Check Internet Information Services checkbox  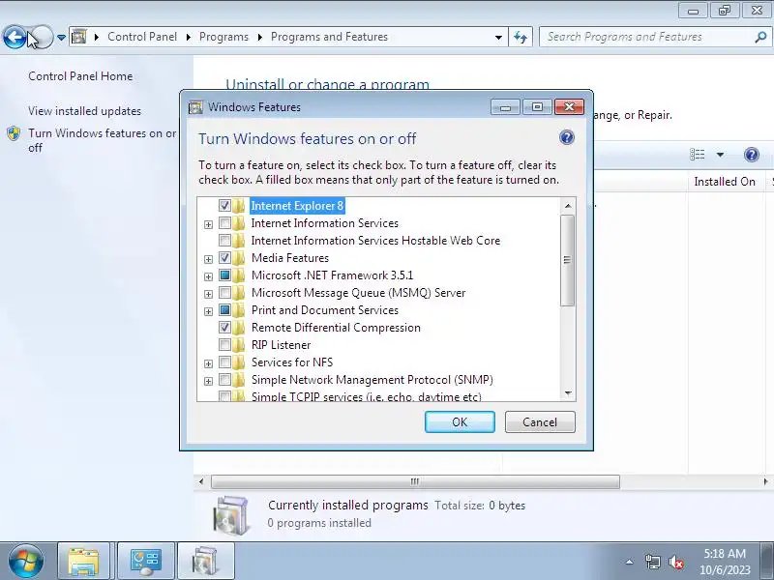click(x=224, y=223)
